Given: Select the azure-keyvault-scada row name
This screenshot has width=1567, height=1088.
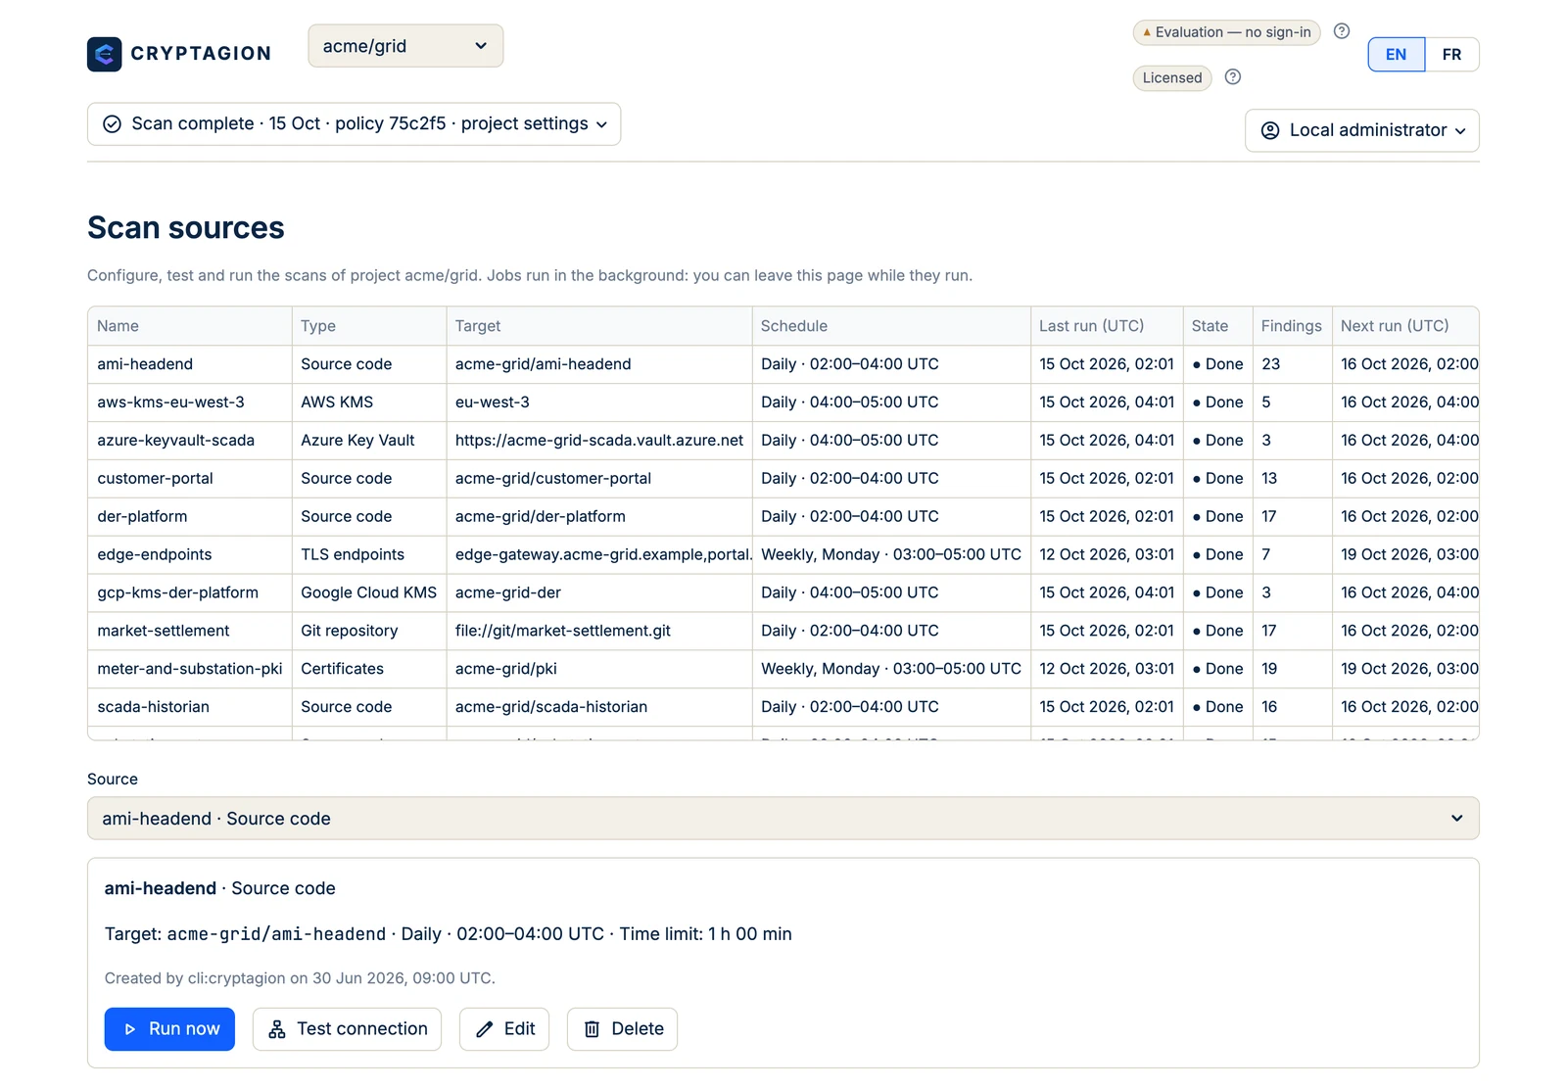Looking at the screenshot, I should tap(175, 441).
